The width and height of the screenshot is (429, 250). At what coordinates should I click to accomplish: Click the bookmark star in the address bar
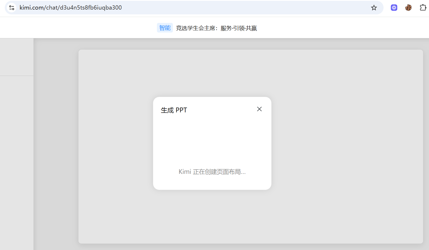point(374,8)
